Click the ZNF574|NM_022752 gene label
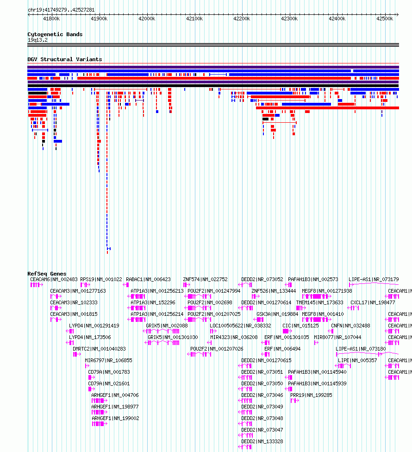The height and width of the screenshot is (452, 412). (x=206, y=279)
